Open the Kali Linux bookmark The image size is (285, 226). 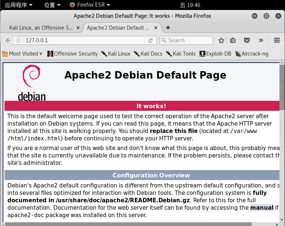coord(116,54)
